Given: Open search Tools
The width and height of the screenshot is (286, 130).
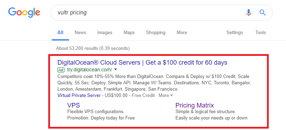Looking at the screenshot, I should [x=261, y=33].
